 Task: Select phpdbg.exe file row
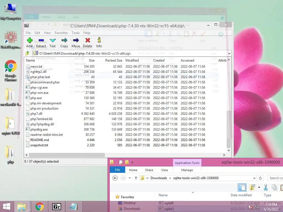[39, 129]
